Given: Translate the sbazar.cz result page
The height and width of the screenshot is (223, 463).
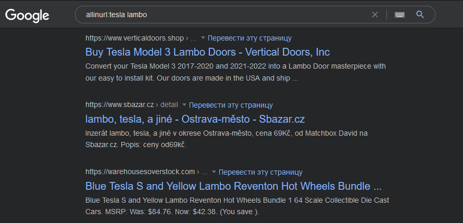Looking at the screenshot, I should [x=231, y=105].
